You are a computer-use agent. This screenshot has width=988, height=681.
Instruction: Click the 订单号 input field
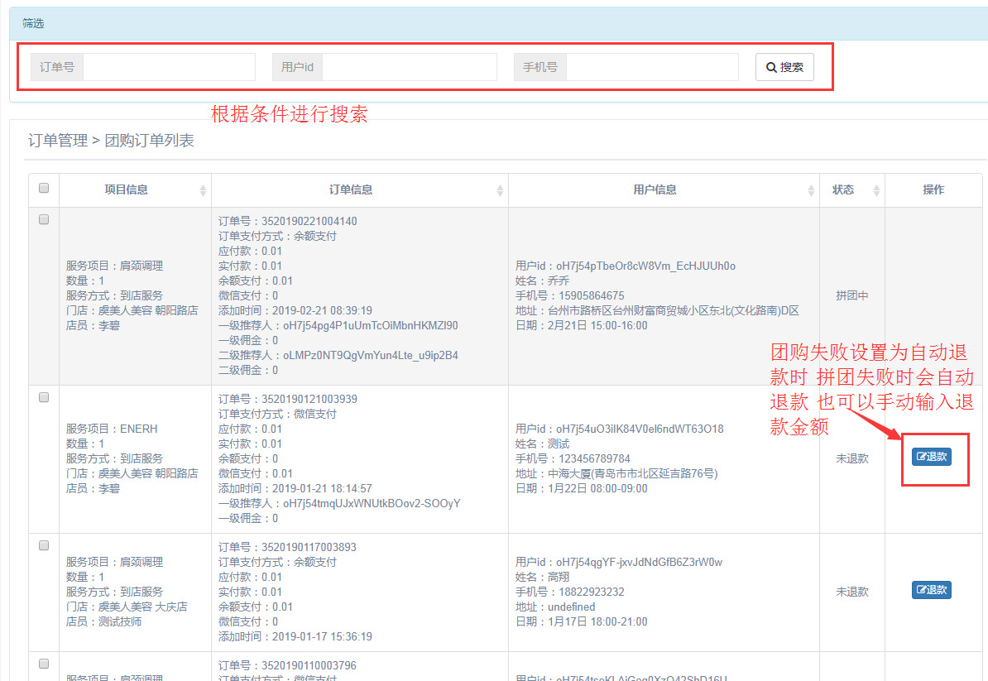click(x=169, y=67)
